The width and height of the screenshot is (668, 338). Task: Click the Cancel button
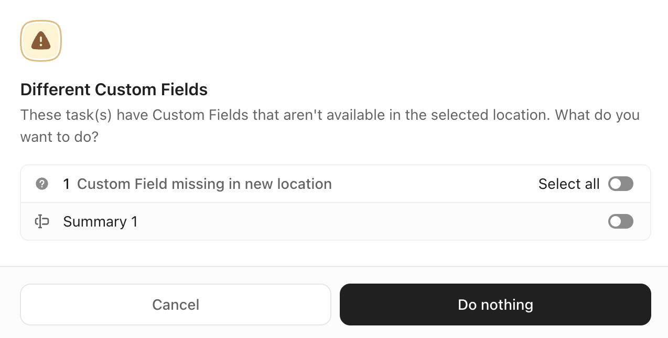[175, 305]
